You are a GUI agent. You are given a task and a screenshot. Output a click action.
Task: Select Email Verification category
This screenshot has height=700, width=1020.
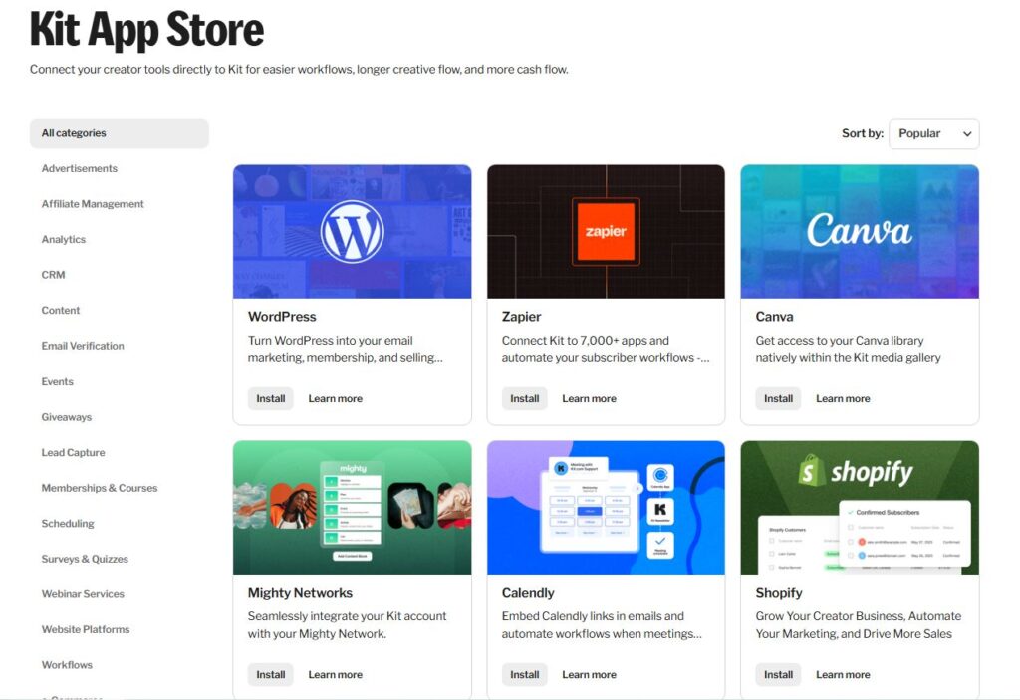(83, 346)
